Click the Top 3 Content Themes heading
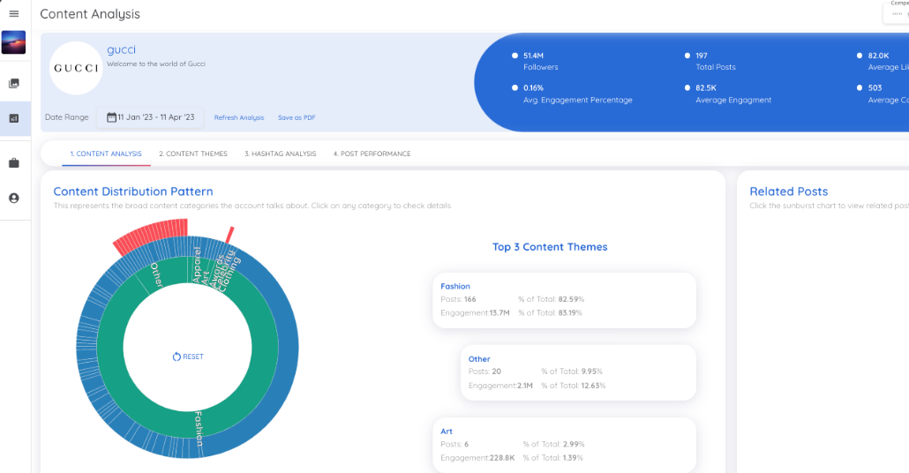 click(550, 247)
